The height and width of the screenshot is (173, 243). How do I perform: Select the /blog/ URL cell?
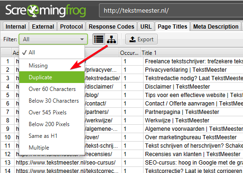[103, 95]
